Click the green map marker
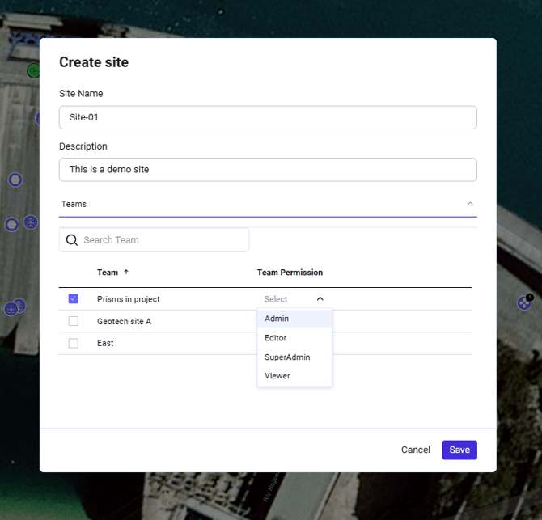Viewport: 542px width, 520px height. click(33, 71)
